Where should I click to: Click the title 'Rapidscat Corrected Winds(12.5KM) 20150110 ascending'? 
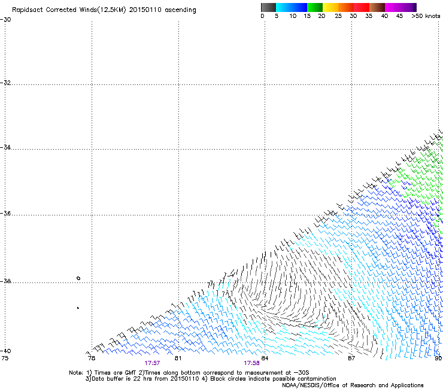tap(104, 10)
